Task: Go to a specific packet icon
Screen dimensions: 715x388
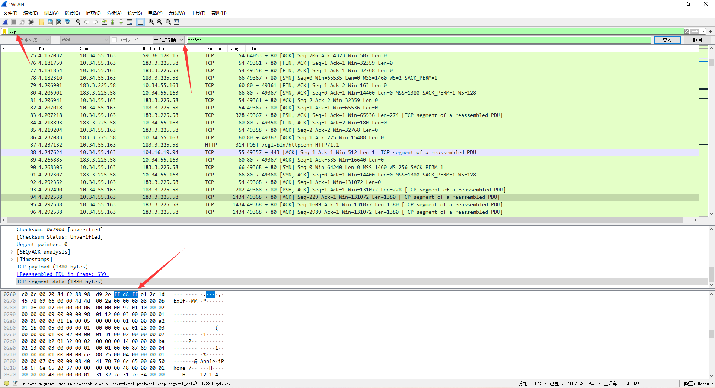Action: 104,22
